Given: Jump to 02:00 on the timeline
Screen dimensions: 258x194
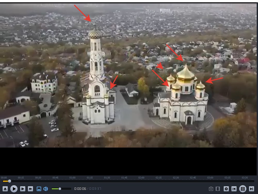Looking at the screenshot, I should [141, 178].
